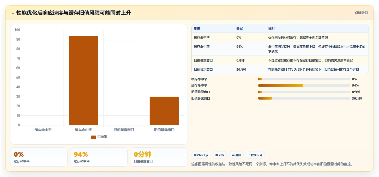Click the 数据 table column header
The height and width of the screenshot is (177, 379).
(239, 29)
